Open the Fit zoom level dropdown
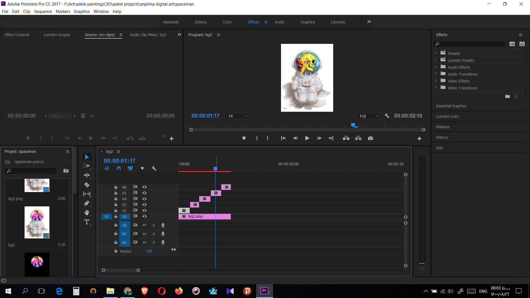 tap(238, 116)
